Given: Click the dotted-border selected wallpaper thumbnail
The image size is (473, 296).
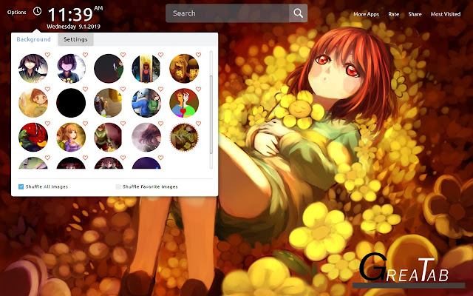Looking at the screenshot, I should [x=184, y=137].
